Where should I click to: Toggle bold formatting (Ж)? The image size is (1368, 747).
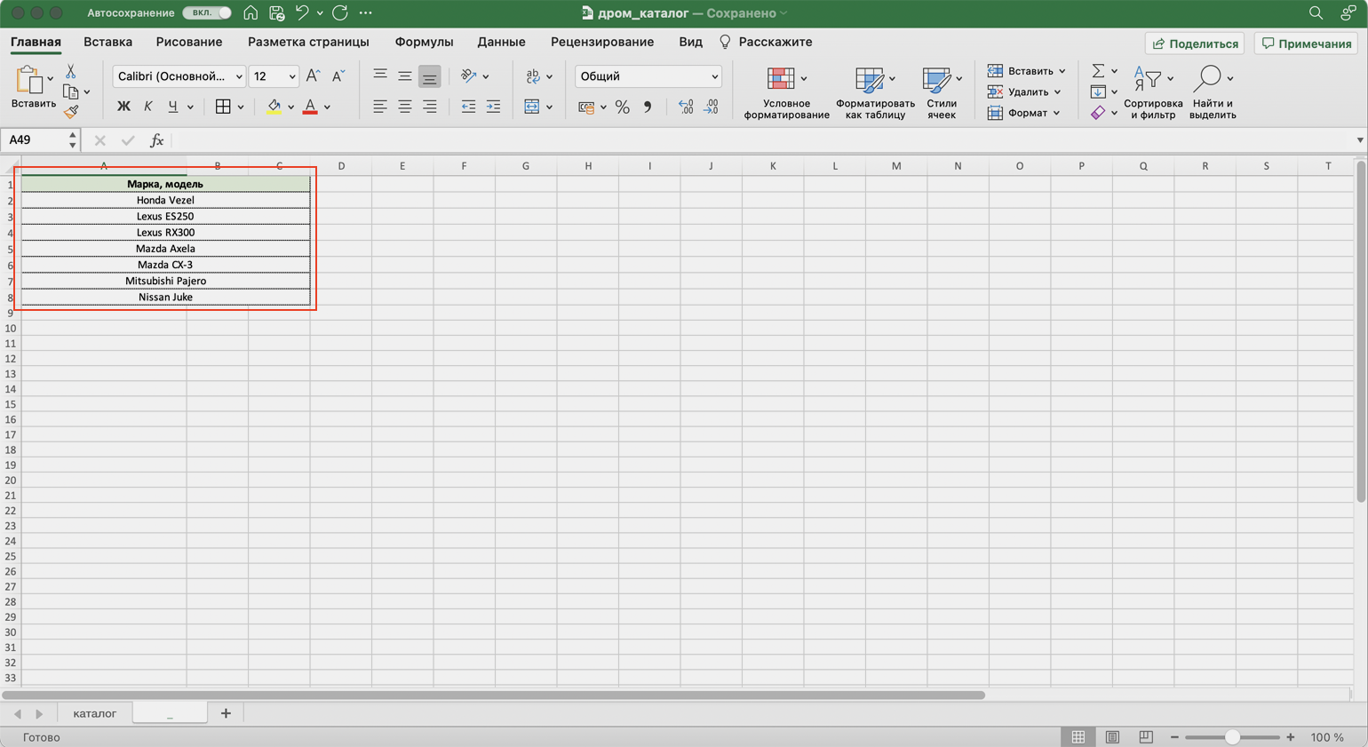(123, 107)
